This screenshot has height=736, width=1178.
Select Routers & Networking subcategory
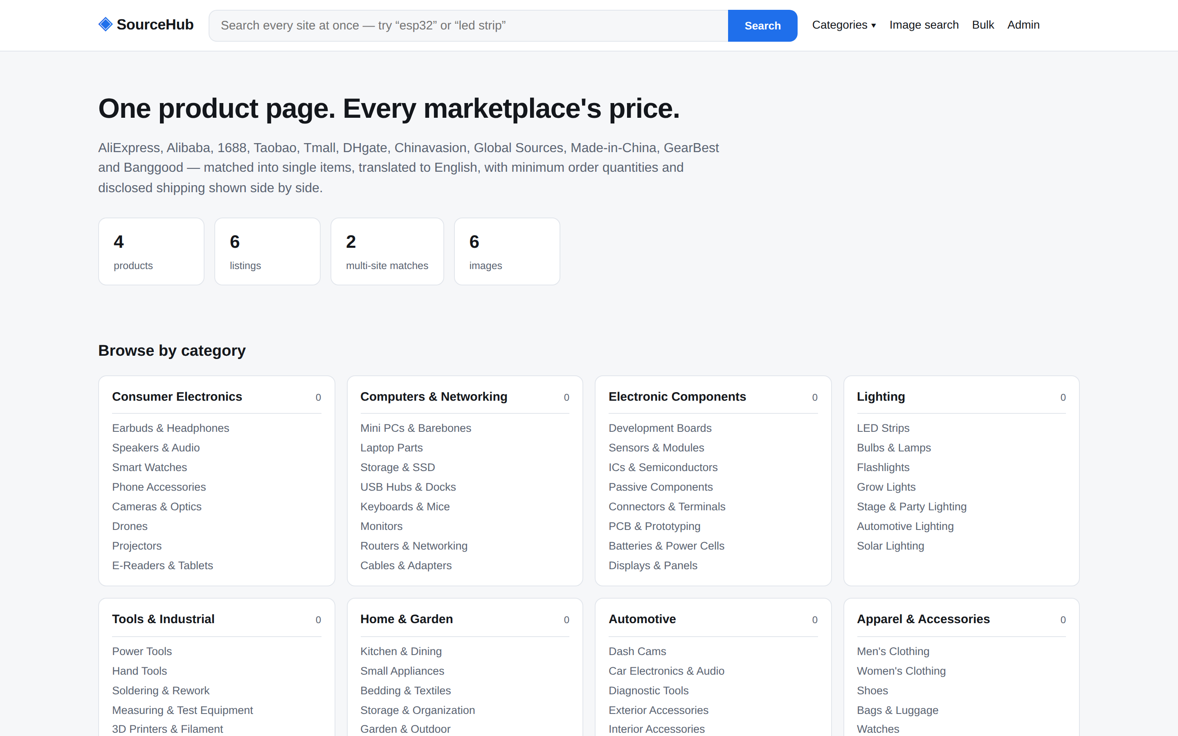[414, 546]
